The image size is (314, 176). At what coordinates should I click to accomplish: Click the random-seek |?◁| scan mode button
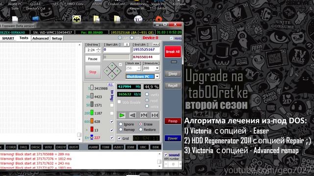(144, 115)
